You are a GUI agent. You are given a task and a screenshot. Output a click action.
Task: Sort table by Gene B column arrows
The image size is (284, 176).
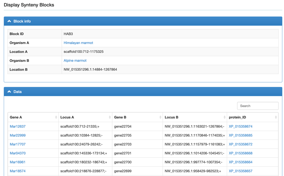coord(160,117)
